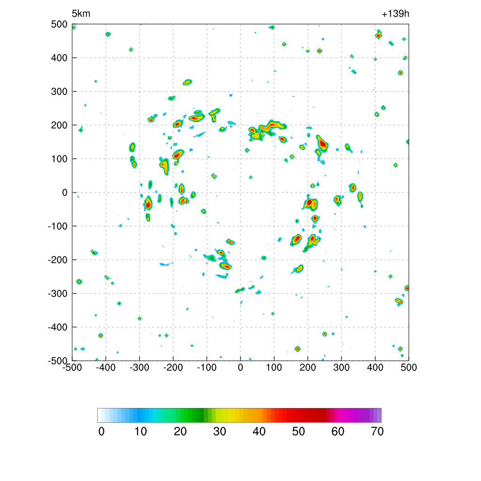Click the x-axis tick label "-300"
The height and width of the screenshot is (481, 481).
pos(140,367)
